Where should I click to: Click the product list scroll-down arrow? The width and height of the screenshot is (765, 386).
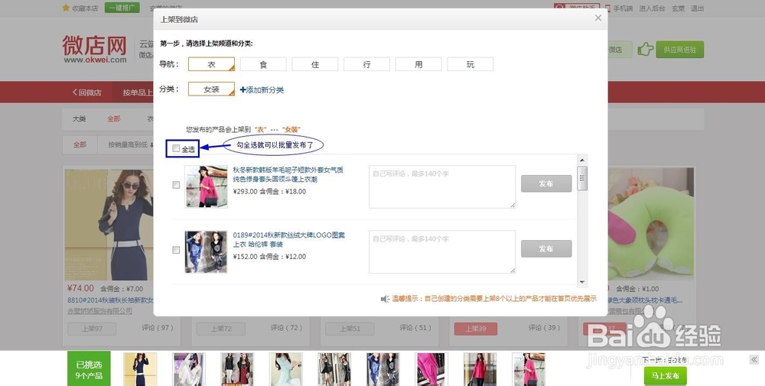(x=582, y=282)
